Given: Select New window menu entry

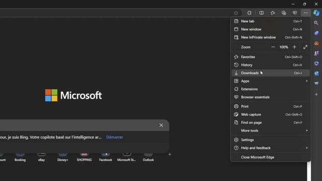Looking at the screenshot, I should [x=271, y=29].
